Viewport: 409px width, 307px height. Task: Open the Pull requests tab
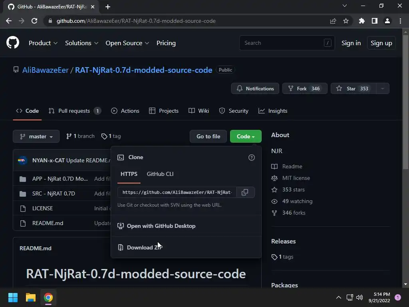point(75,111)
